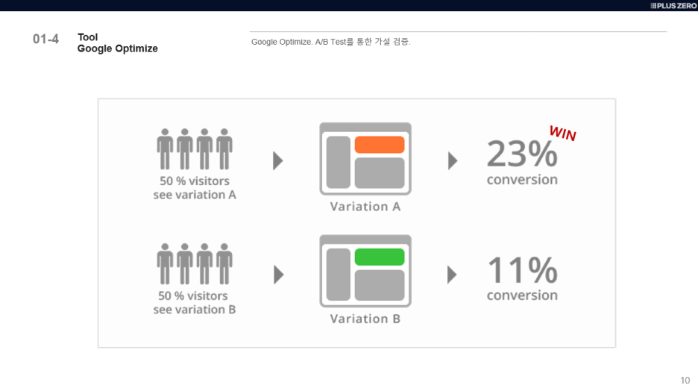Click the Tool Google Optimize heading
The height and width of the screenshot is (391, 698).
[117, 43]
